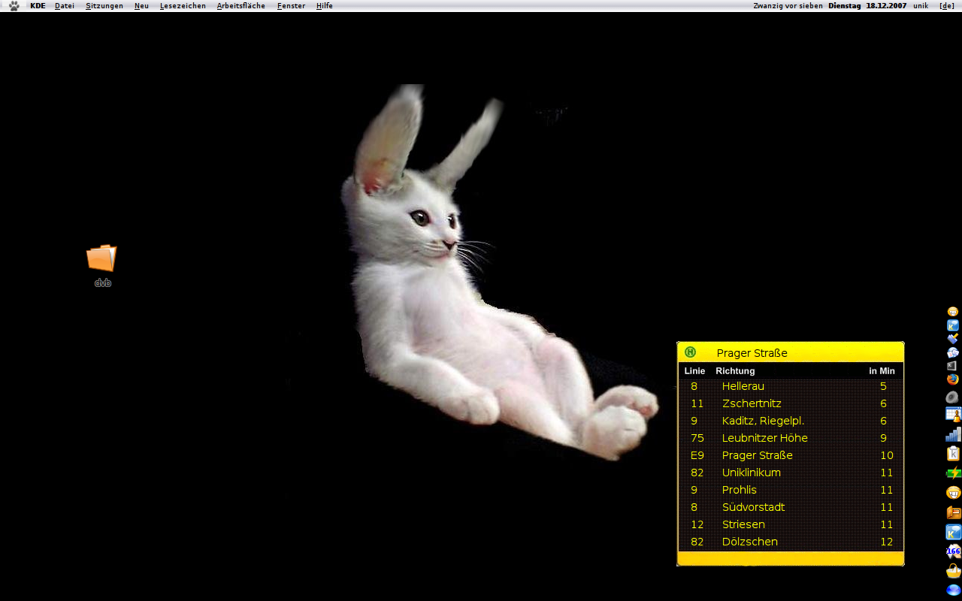
Task: Click the paint brush tray icon
Action: [953, 339]
